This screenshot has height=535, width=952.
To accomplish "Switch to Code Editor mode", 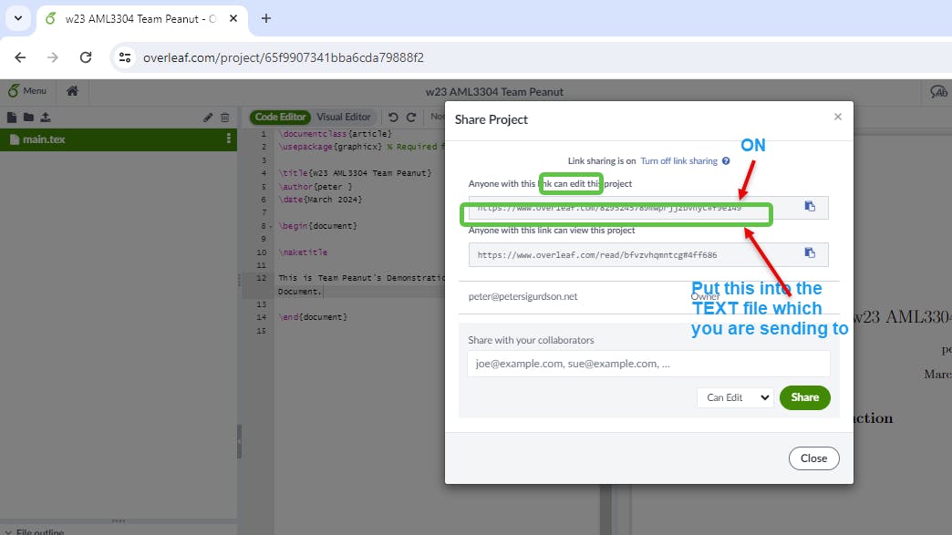I will click(x=280, y=117).
